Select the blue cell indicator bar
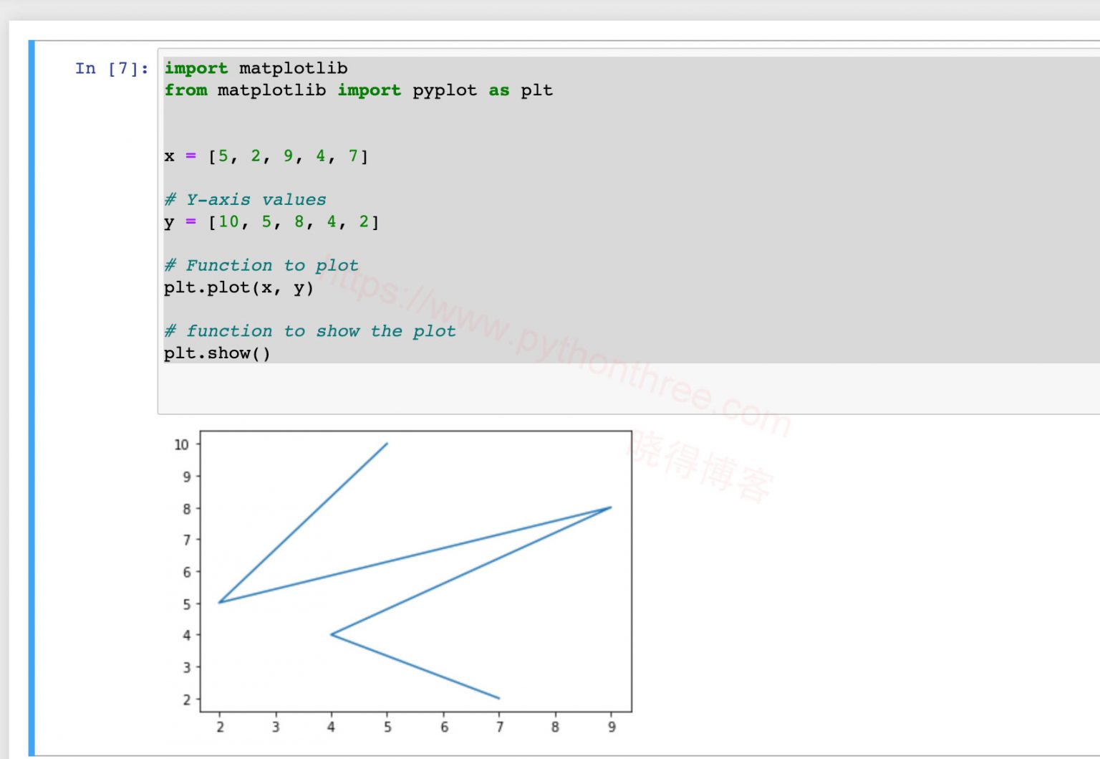This screenshot has height=759, width=1100. [x=32, y=394]
